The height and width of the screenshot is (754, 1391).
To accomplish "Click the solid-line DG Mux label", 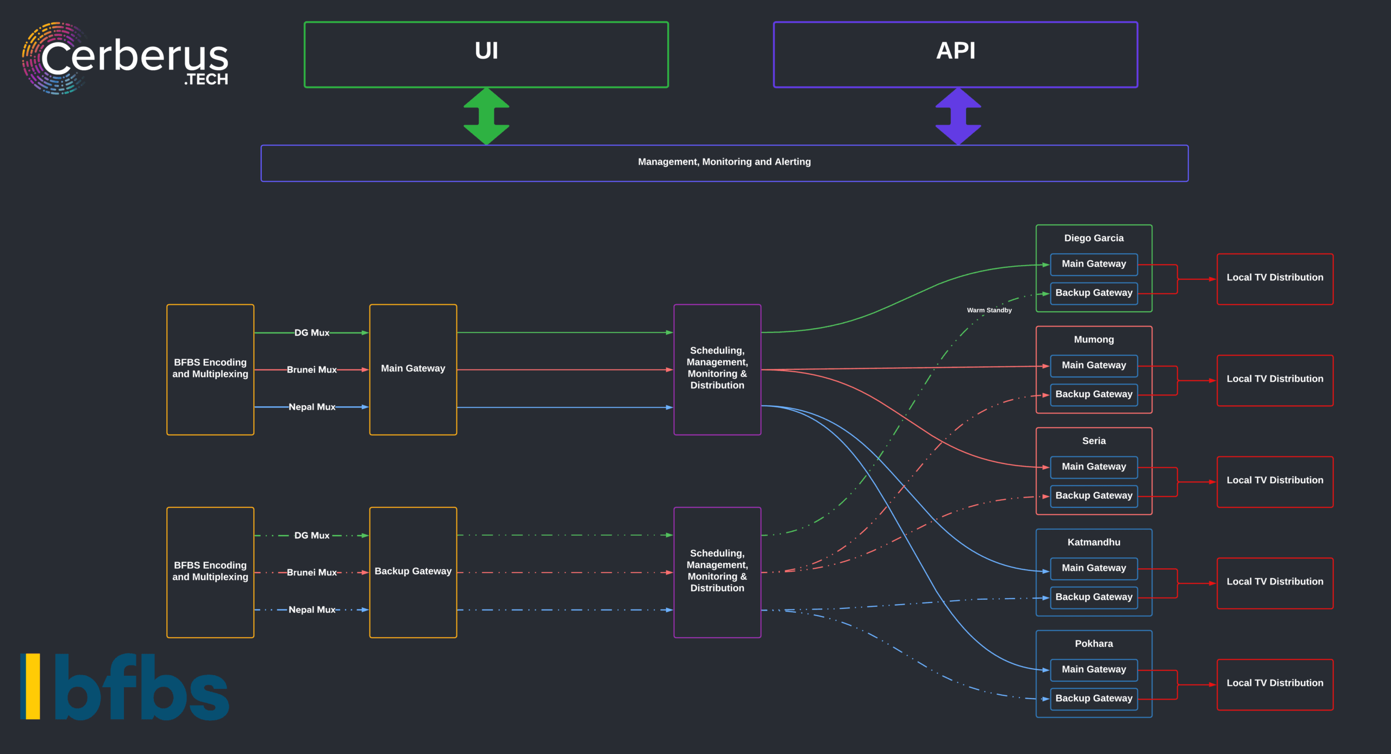I will tap(312, 332).
